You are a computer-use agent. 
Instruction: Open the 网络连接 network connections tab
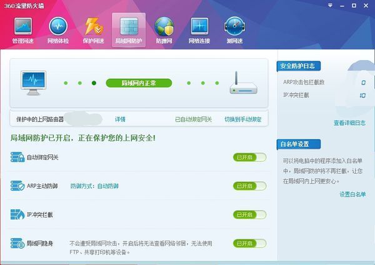tap(199, 31)
